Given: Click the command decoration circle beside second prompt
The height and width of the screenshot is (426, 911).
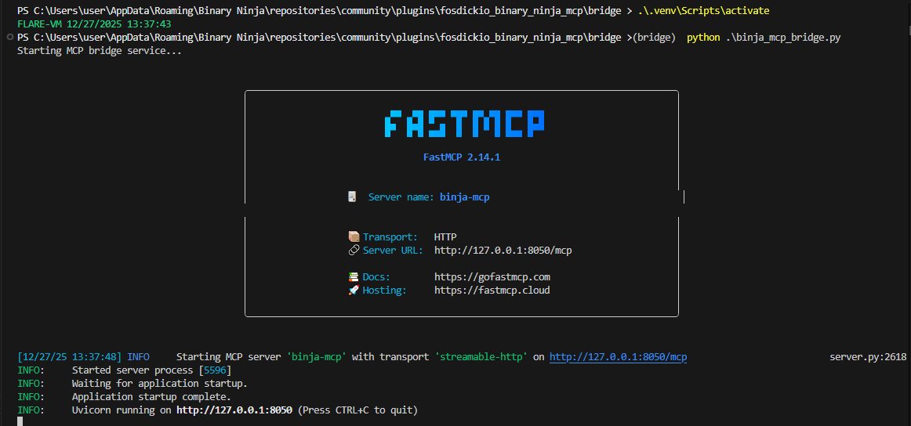Looking at the screenshot, I should pyautogui.click(x=9, y=38).
